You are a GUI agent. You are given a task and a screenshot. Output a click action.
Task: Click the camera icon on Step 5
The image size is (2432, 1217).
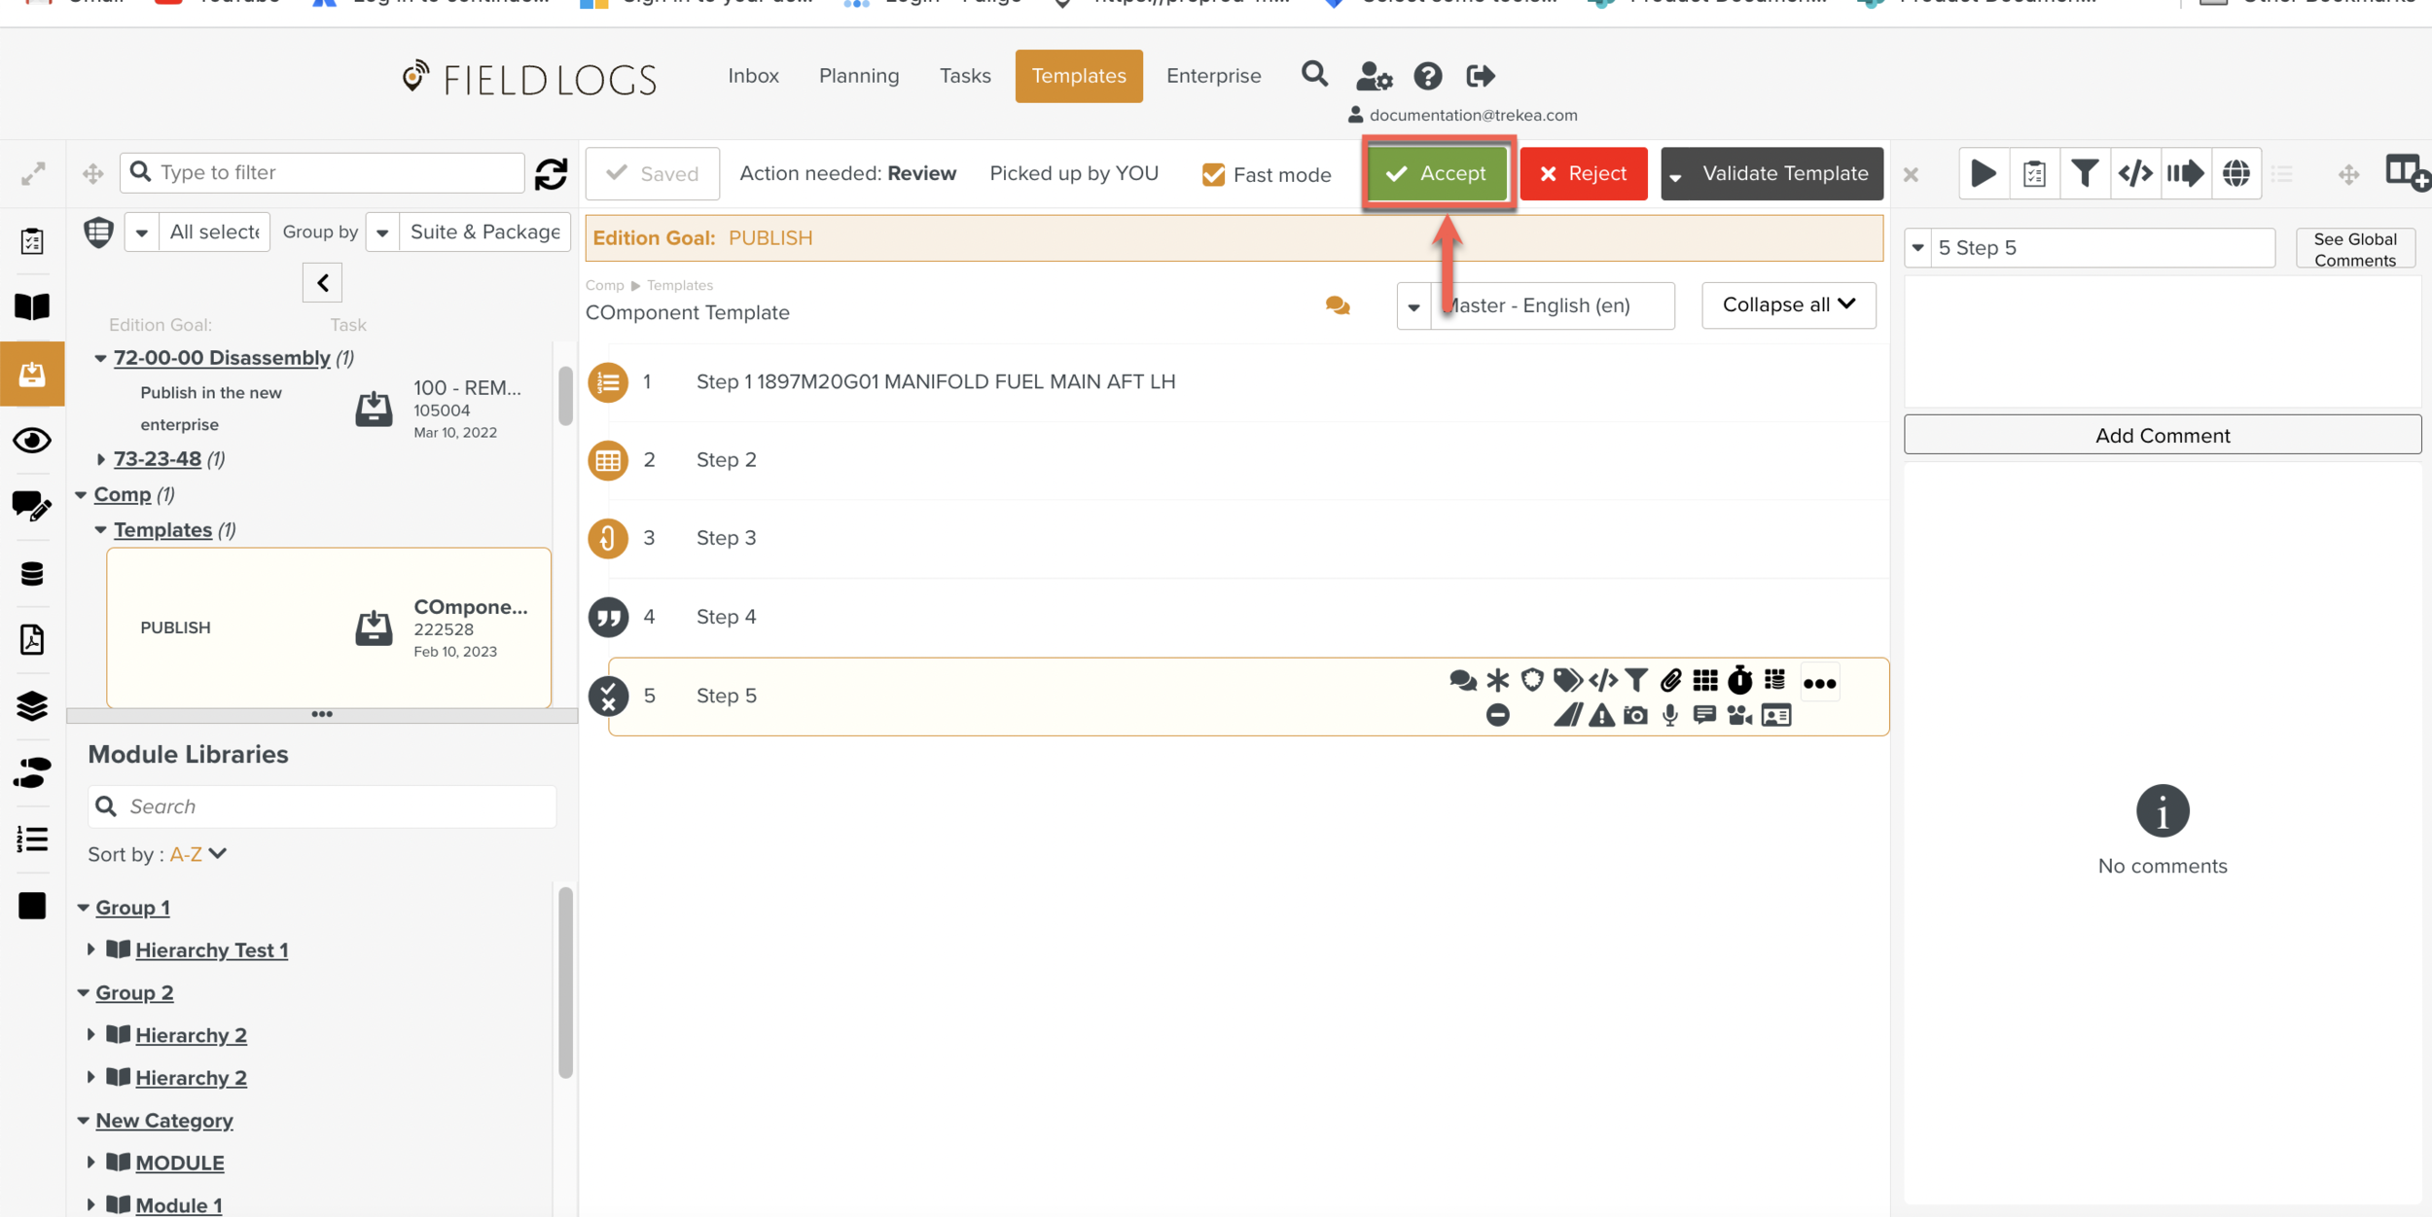[x=1635, y=716]
